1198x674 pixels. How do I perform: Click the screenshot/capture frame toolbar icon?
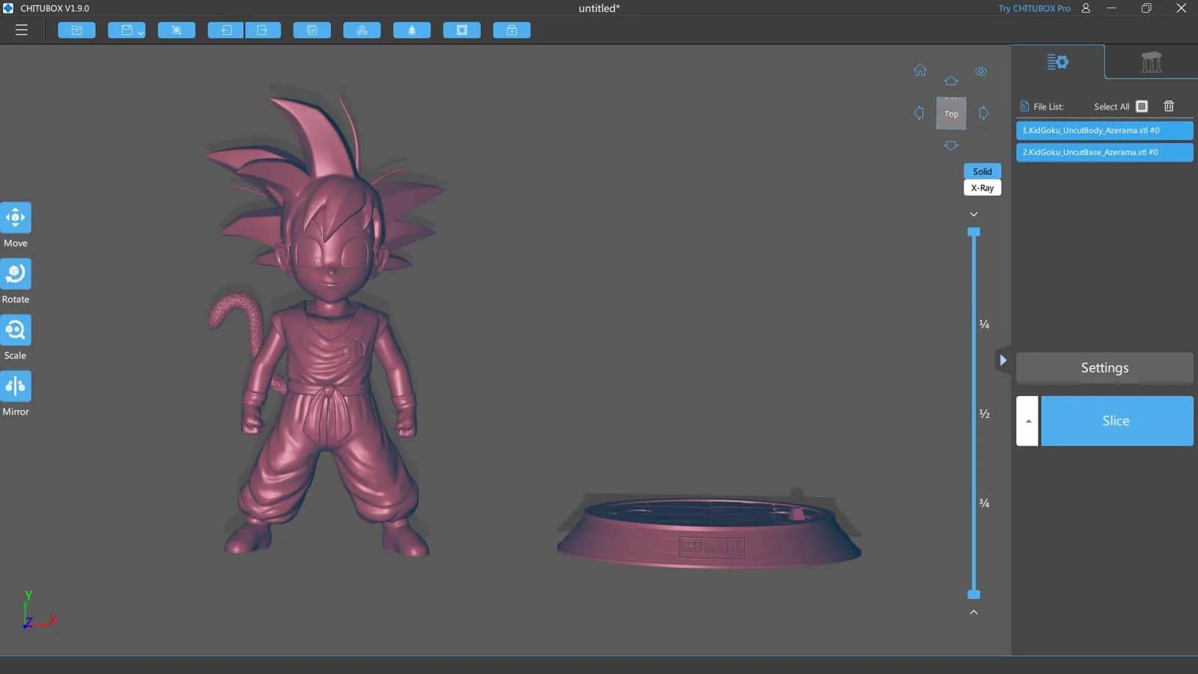177,30
